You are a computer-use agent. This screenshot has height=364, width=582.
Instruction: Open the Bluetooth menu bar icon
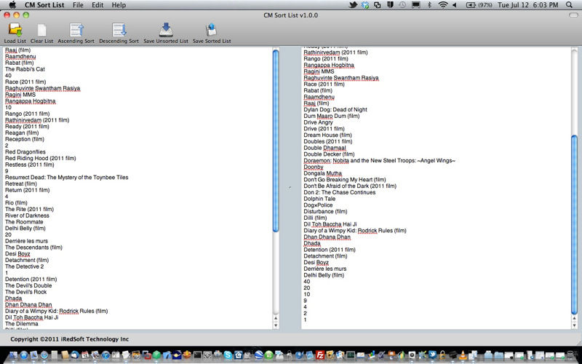tap(429, 5)
